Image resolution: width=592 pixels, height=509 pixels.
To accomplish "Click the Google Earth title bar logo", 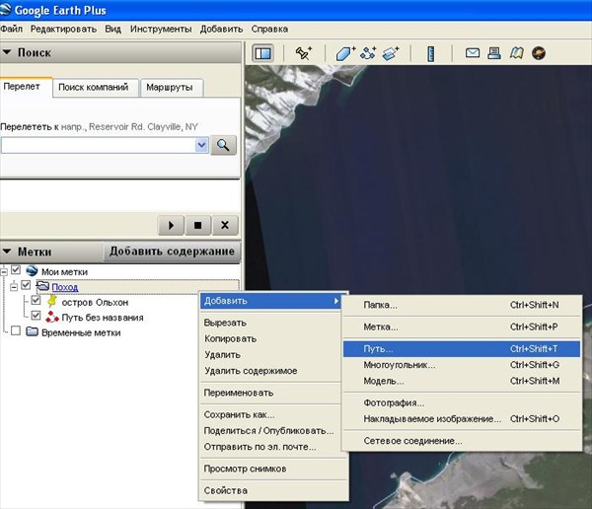I will pos(5,10).
